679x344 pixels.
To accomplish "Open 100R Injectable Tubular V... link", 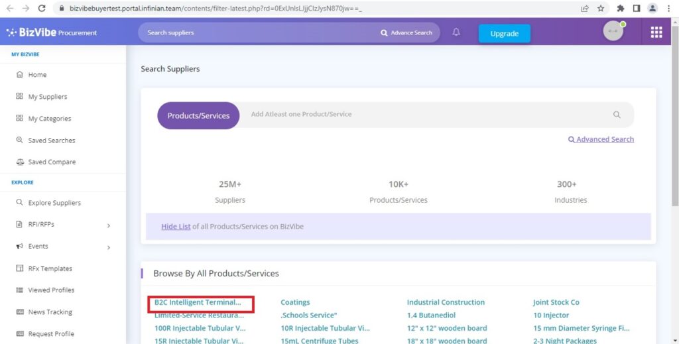I will [x=200, y=328].
